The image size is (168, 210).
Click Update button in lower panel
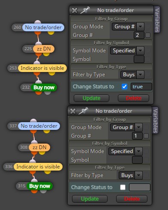[x=90, y=199]
